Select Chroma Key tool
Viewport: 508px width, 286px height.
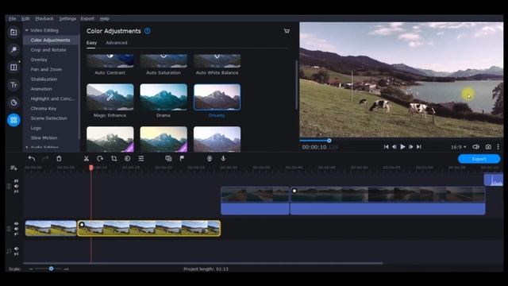tap(44, 108)
